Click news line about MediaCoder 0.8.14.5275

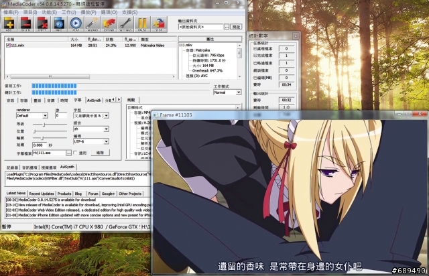[x=51, y=200]
